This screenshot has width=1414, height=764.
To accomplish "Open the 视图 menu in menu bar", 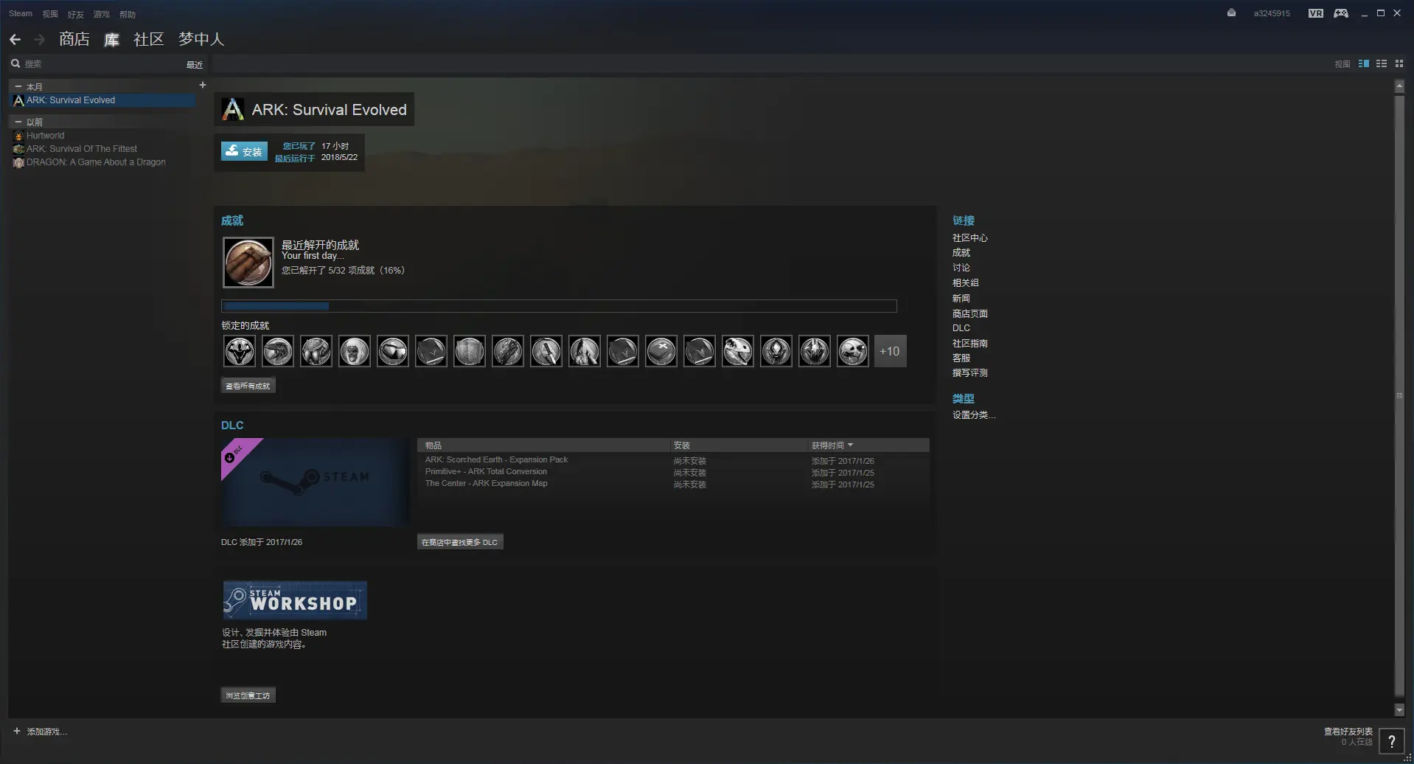I will pos(50,14).
